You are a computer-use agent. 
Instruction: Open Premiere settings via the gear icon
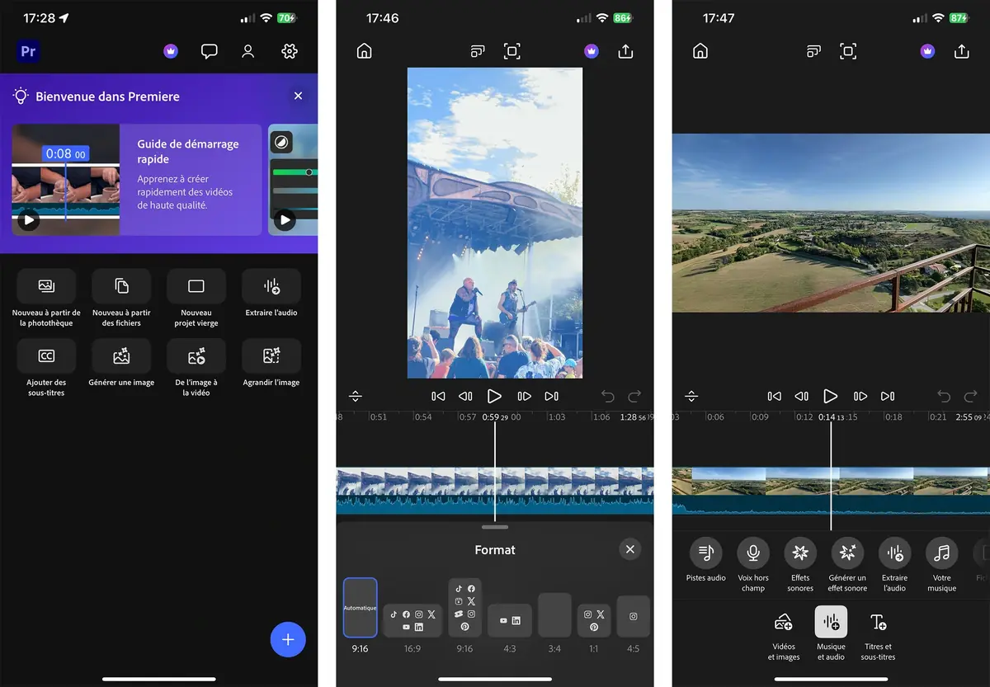[x=290, y=51]
